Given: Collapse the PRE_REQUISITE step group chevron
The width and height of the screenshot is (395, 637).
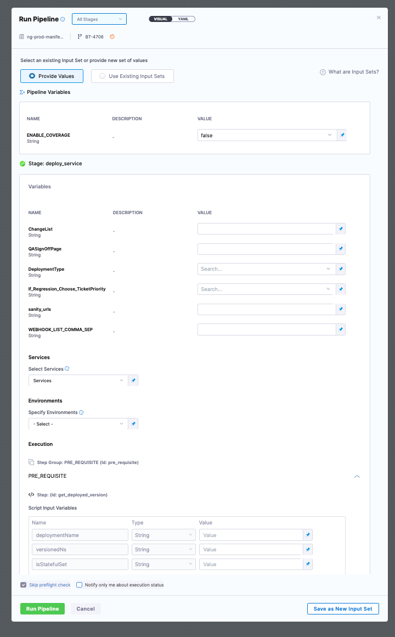Looking at the screenshot, I should click(x=357, y=476).
